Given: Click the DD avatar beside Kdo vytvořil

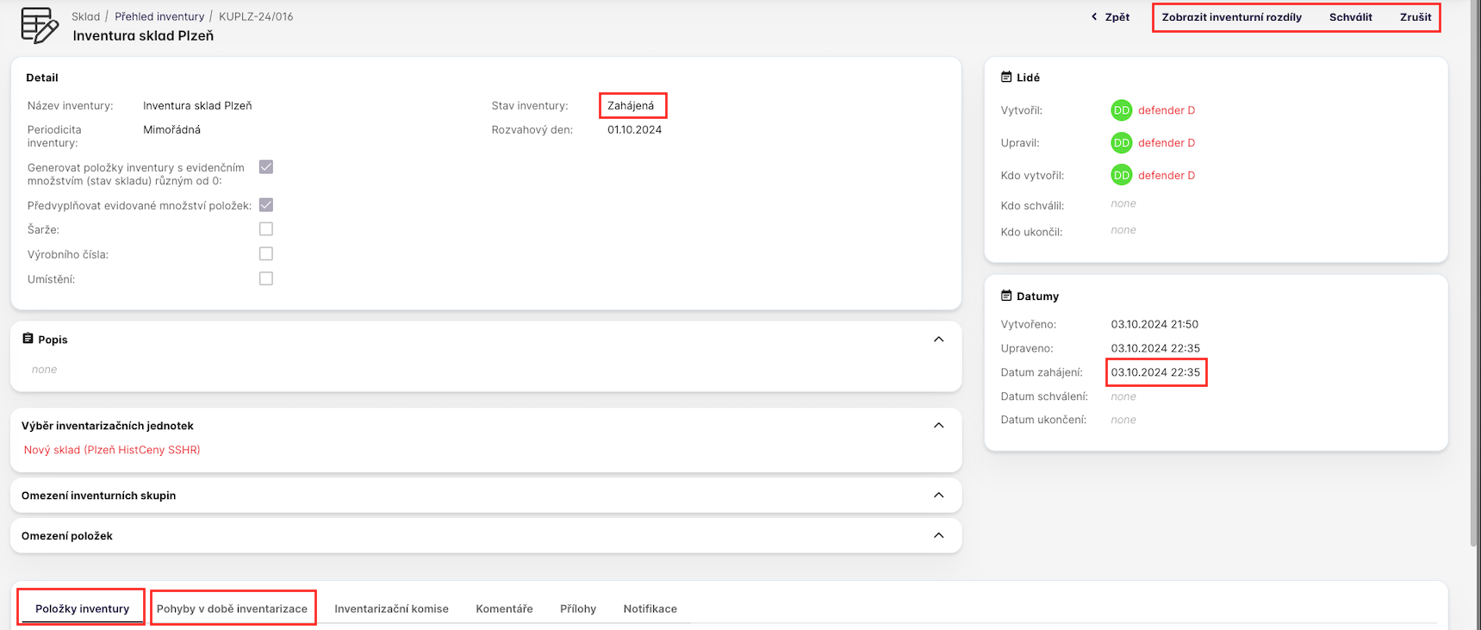Looking at the screenshot, I should [x=1121, y=176].
